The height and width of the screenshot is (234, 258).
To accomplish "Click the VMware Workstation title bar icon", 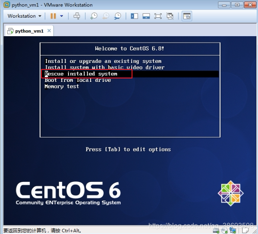I will pyautogui.click(x=7, y=5).
